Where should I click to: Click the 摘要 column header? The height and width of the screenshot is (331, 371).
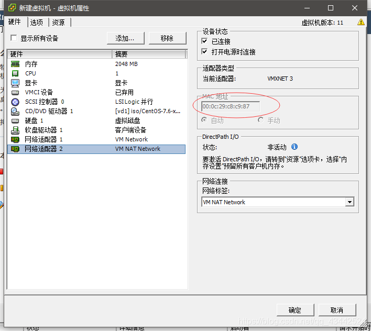(149, 54)
